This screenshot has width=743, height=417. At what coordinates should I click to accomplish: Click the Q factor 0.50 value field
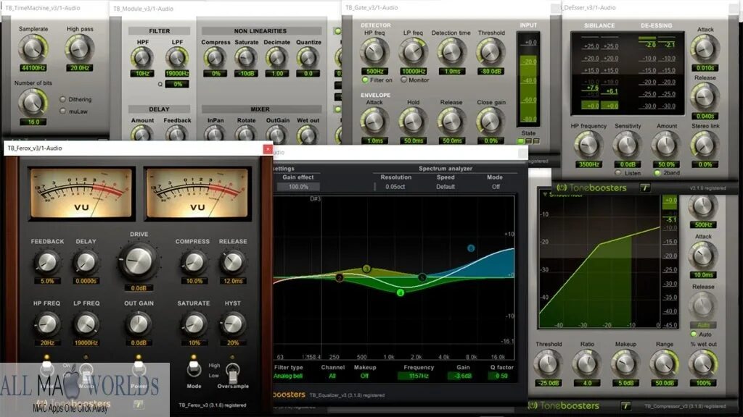pyautogui.click(x=501, y=376)
